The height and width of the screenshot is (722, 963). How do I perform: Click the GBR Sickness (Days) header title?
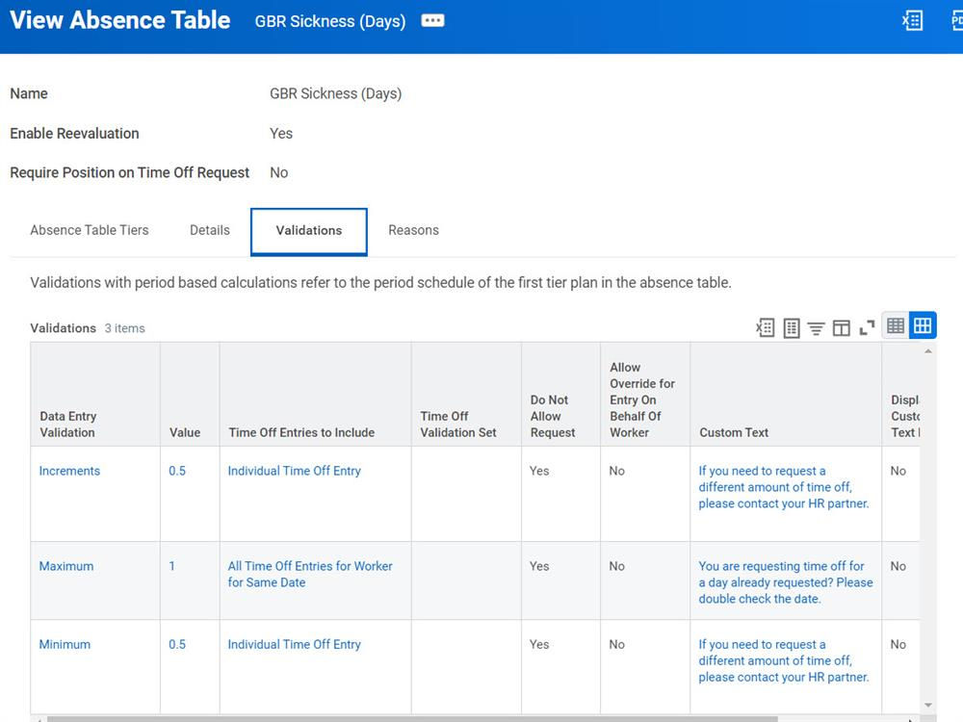[330, 21]
